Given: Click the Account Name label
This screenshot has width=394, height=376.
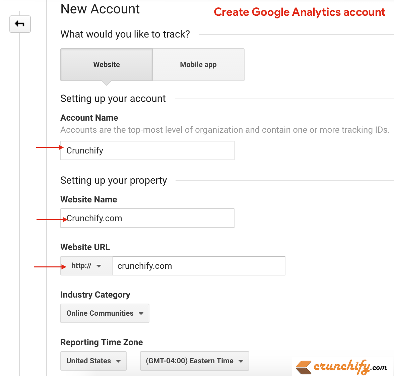Looking at the screenshot, I should [89, 118].
